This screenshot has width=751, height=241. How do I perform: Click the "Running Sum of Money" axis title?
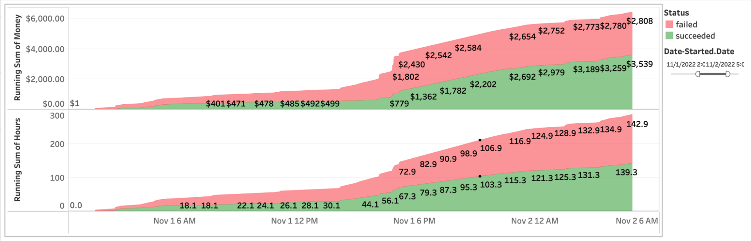pos(18,57)
